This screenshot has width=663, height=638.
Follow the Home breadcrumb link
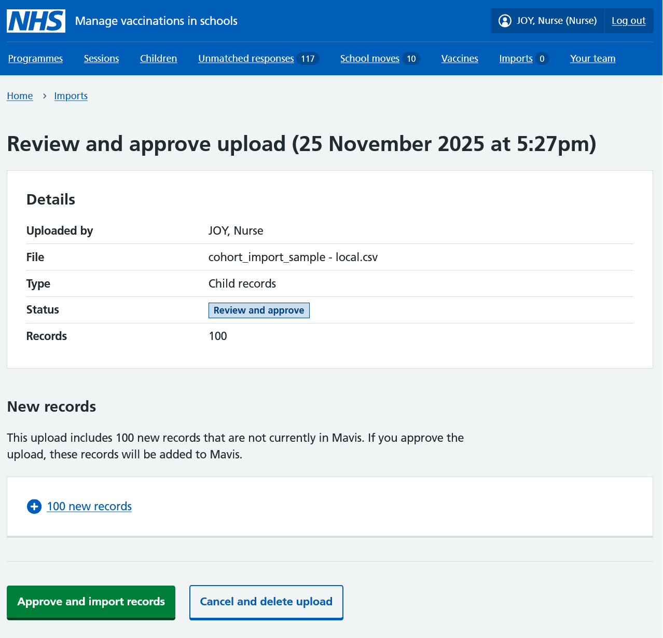point(20,96)
